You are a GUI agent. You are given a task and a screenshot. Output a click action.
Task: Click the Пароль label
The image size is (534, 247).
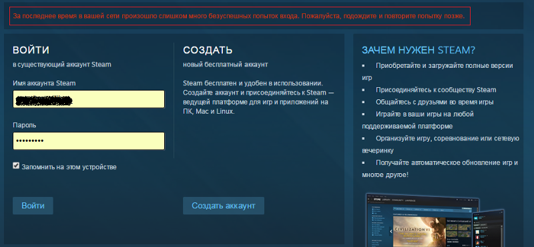tap(25, 125)
